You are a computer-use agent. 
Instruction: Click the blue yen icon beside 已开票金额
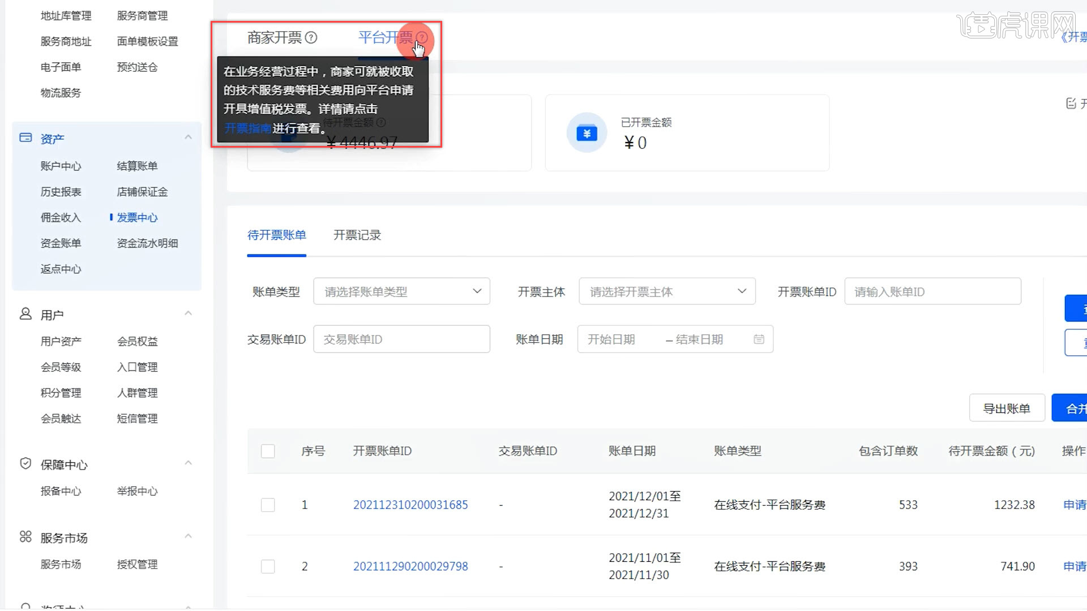click(587, 134)
